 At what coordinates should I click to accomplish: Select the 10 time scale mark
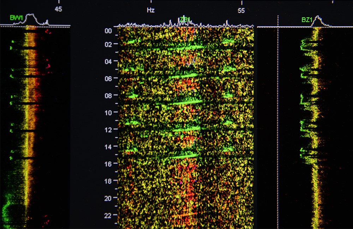click(x=108, y=113)
